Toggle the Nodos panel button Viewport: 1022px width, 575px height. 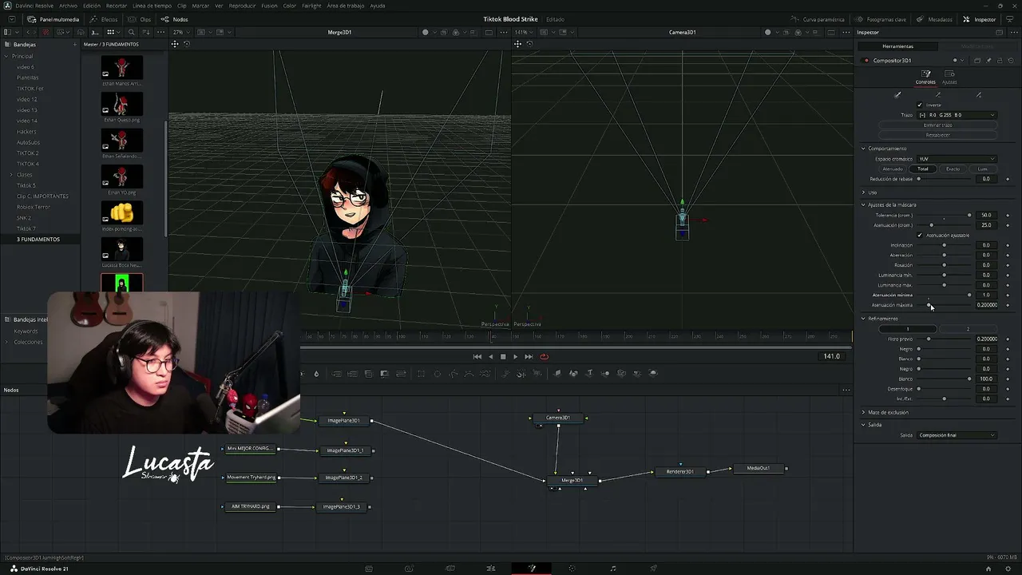pos(175,19)
